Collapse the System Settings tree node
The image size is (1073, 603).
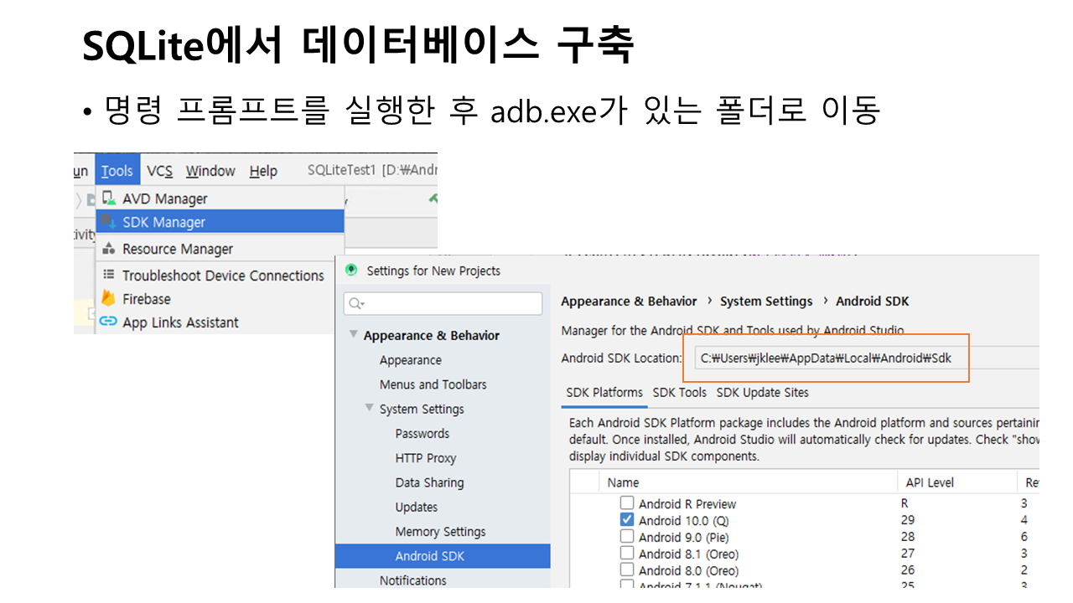369,409
